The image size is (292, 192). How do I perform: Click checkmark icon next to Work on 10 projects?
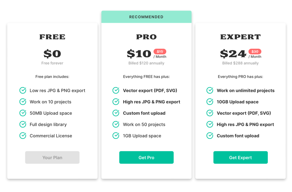click(23, 102)
